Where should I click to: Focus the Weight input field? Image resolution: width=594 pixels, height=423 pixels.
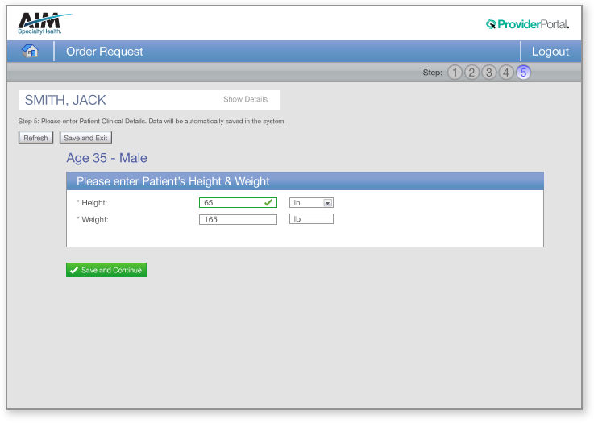[x=238, y=219]
